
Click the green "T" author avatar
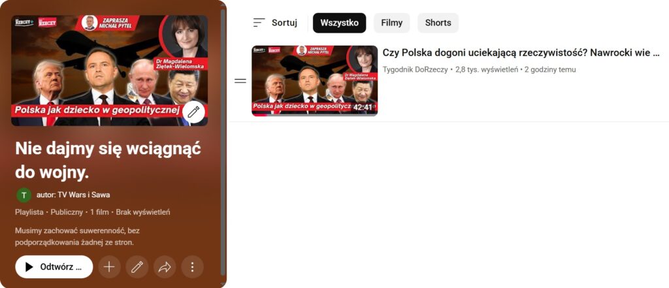24,195
